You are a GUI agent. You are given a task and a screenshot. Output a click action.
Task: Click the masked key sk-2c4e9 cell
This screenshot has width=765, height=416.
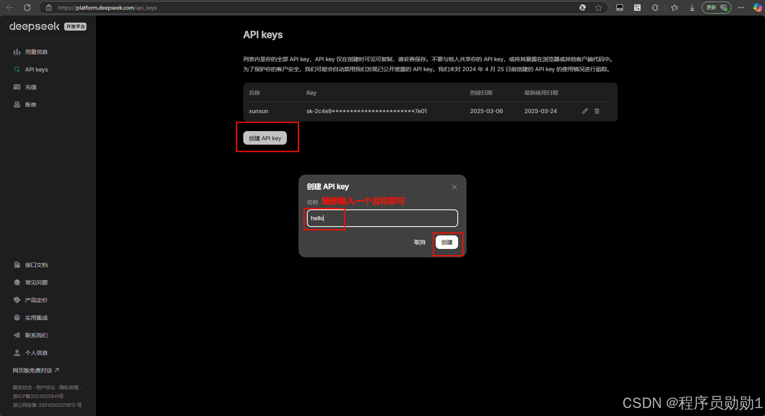coord(366,111)
